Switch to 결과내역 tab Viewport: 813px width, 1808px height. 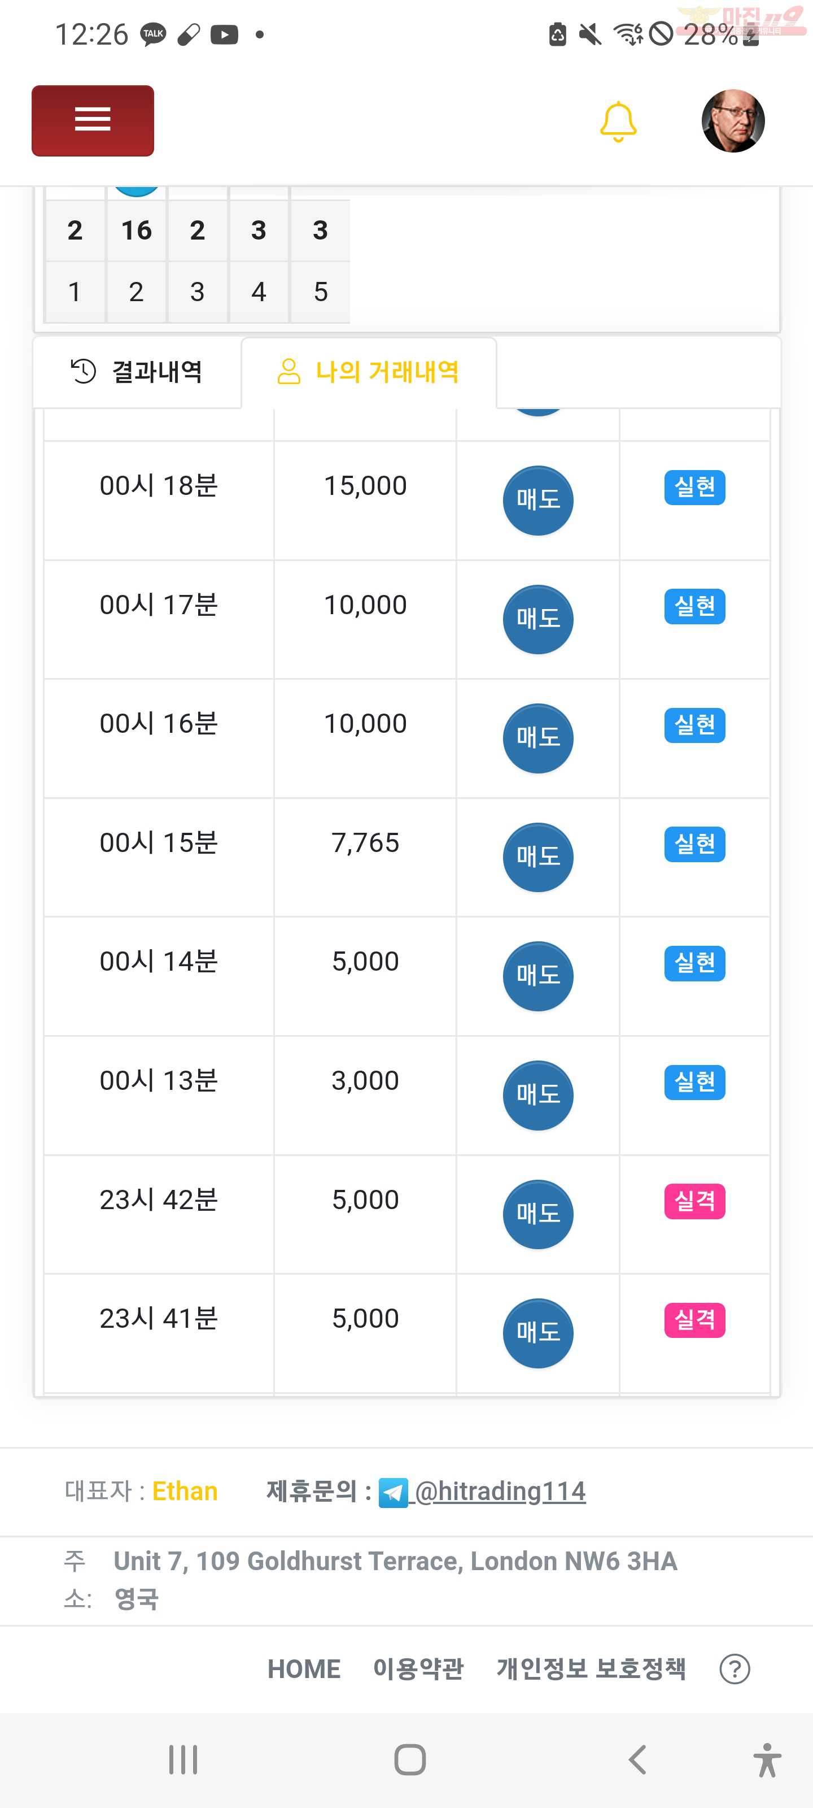tap(137, 371)
